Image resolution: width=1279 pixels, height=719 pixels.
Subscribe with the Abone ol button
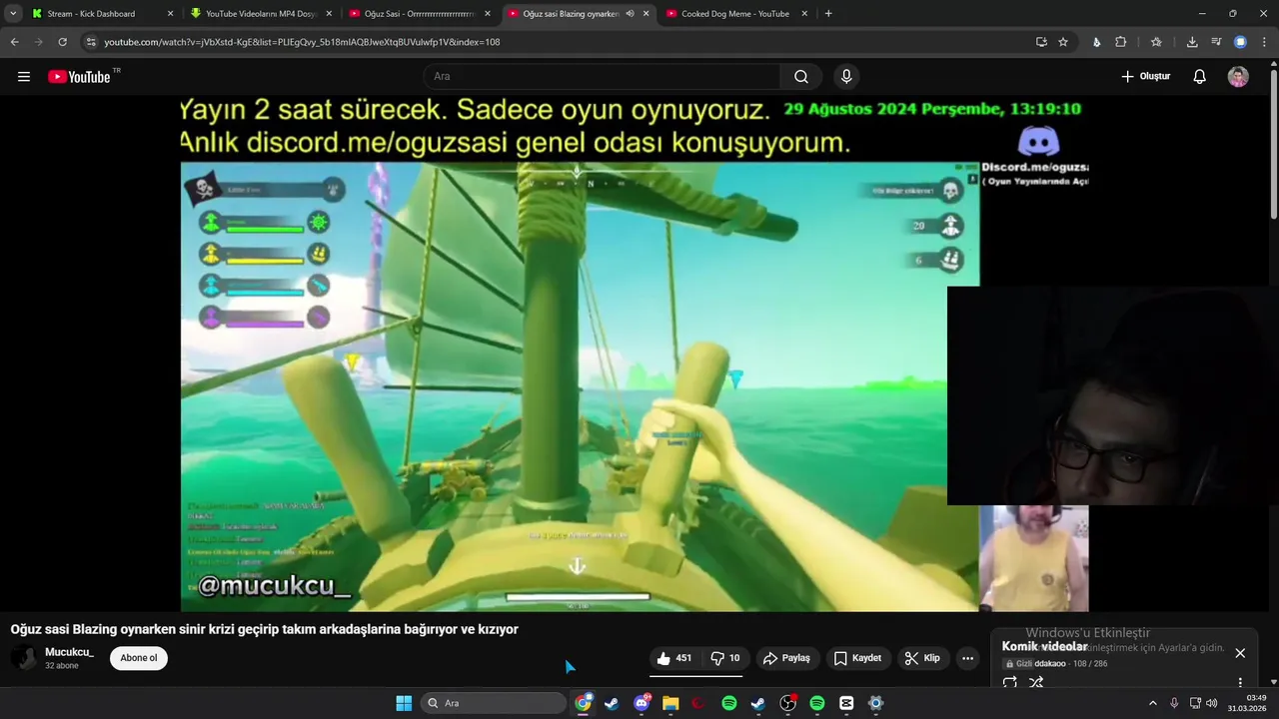pyautogui.click(x=139, y=658)
